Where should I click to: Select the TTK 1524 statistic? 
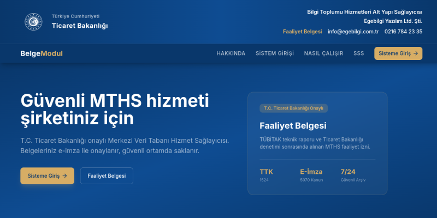point(267,175)
